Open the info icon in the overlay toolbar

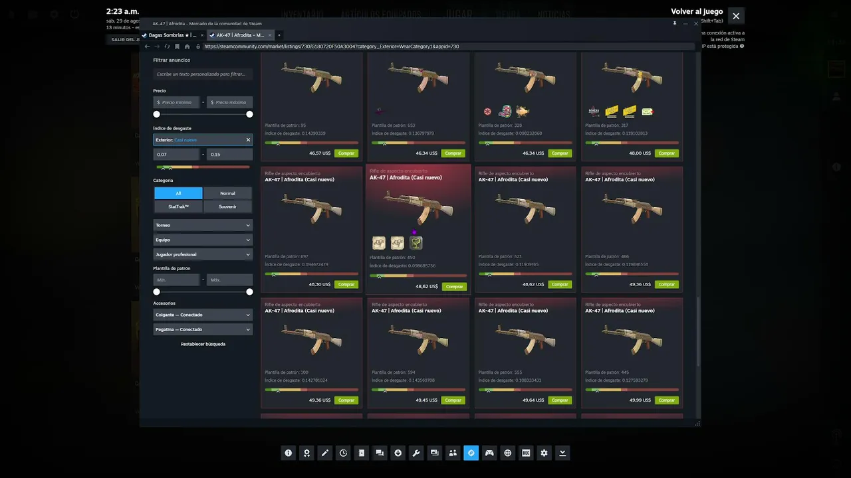pos(289,453)
